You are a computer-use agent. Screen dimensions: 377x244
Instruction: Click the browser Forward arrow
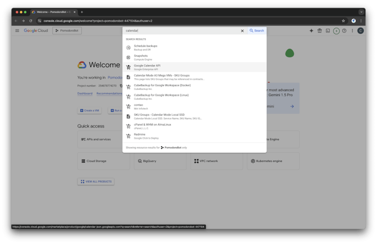click(x=23, y=21)
